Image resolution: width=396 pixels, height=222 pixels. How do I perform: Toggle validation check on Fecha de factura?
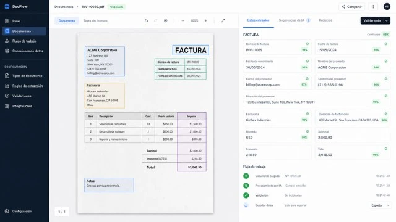[x=386, y=44]
